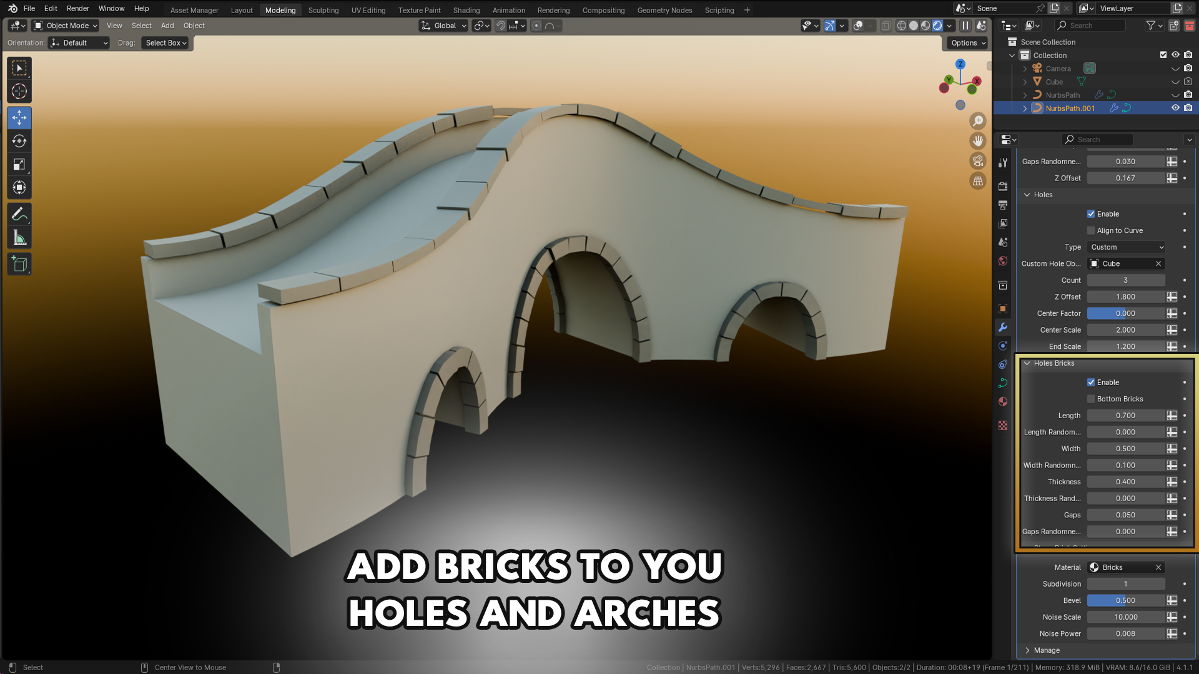Switch to the Sculpting workspace tab
Viewport: 1199px width, 674px height.
[x=323, y=10]
